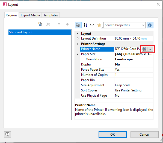Viewport: 163px width, 143px height.
Task: Delete the selected layout region
Action: 48,24
